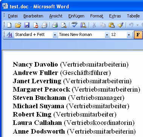The image size is (143, 137).
Task: Click the Permission (restricted document) icon
Action: (35, 25)
